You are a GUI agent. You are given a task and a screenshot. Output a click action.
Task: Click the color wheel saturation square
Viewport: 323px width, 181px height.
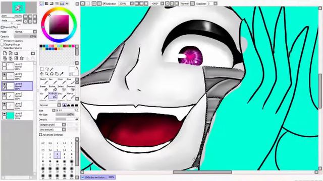[59, 25]
